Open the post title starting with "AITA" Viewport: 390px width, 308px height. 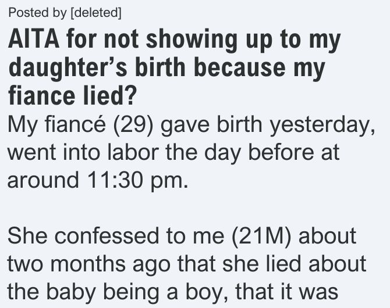coord(174,67)
